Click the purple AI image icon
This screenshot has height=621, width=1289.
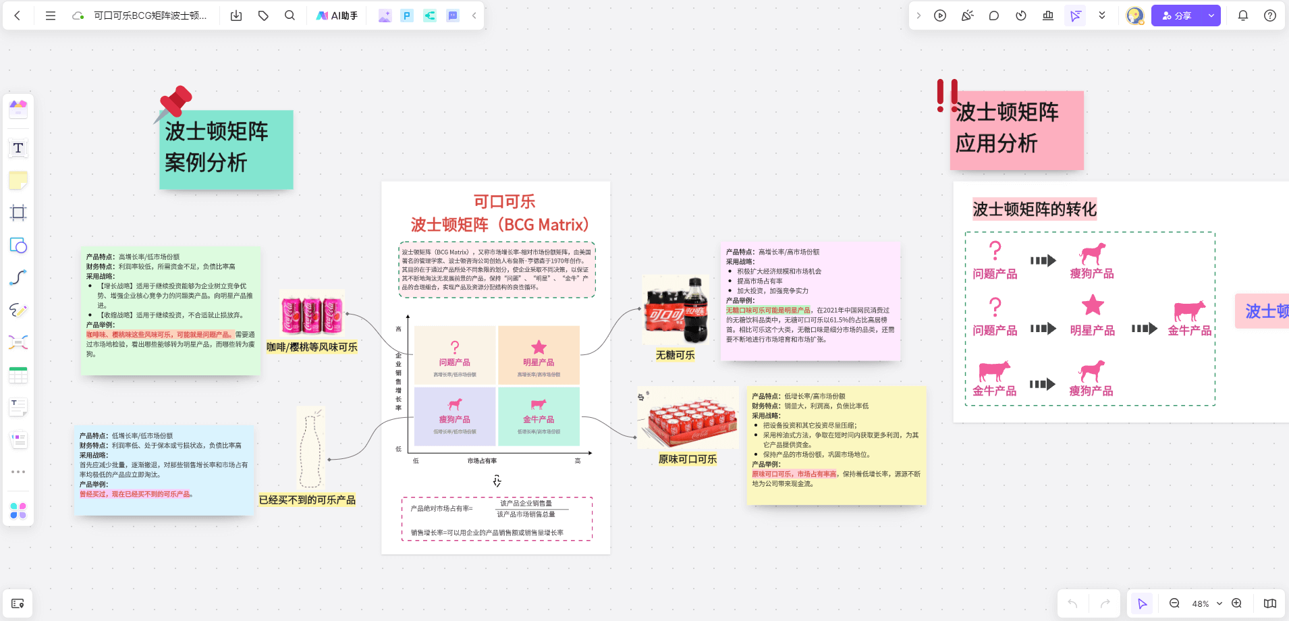385,16
